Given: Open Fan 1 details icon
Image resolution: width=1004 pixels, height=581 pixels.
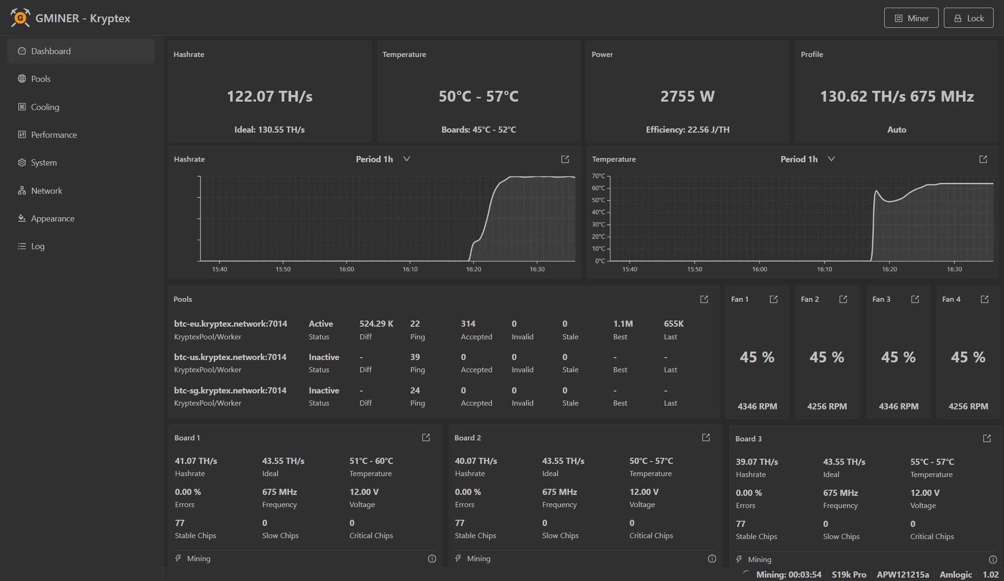Looking at the screenshot, I should pos(774,299).
